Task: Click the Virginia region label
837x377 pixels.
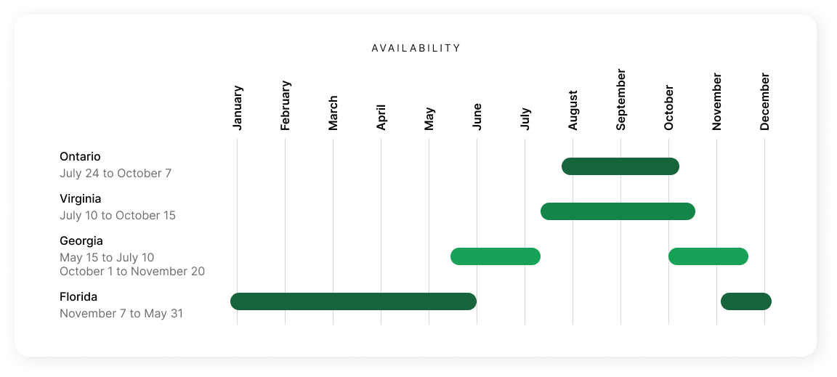Action: 80,199
